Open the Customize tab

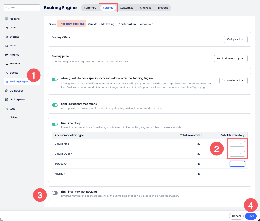coord(127,8)
